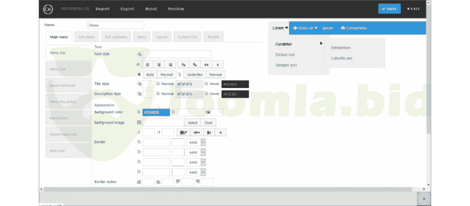
Task: Switch to the Sub menu tab
Action: coord(87,37)
